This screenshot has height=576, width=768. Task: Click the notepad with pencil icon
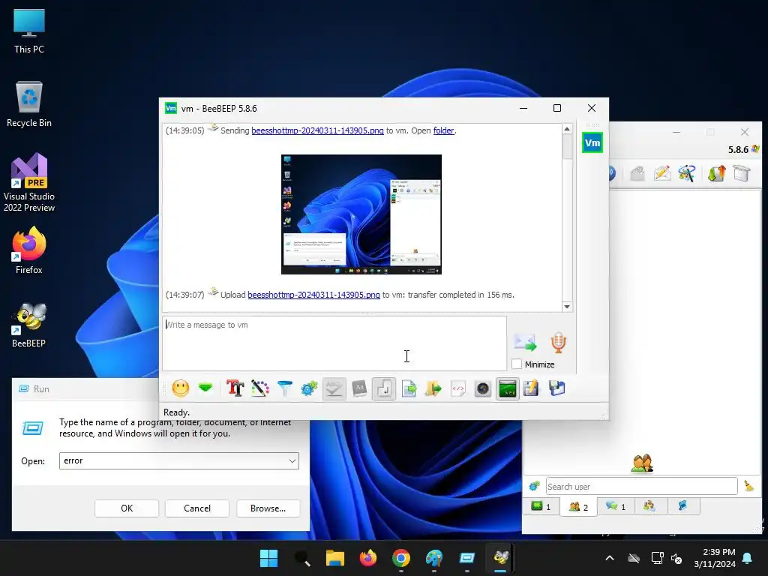[532, 388]
